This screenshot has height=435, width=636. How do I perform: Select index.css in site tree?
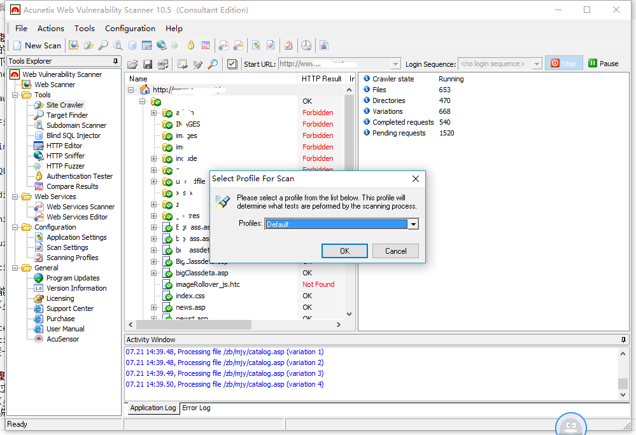point(190,296)
